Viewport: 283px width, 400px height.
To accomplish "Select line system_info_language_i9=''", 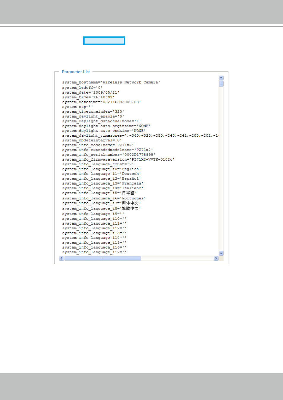I will click(x=93, y=214).
